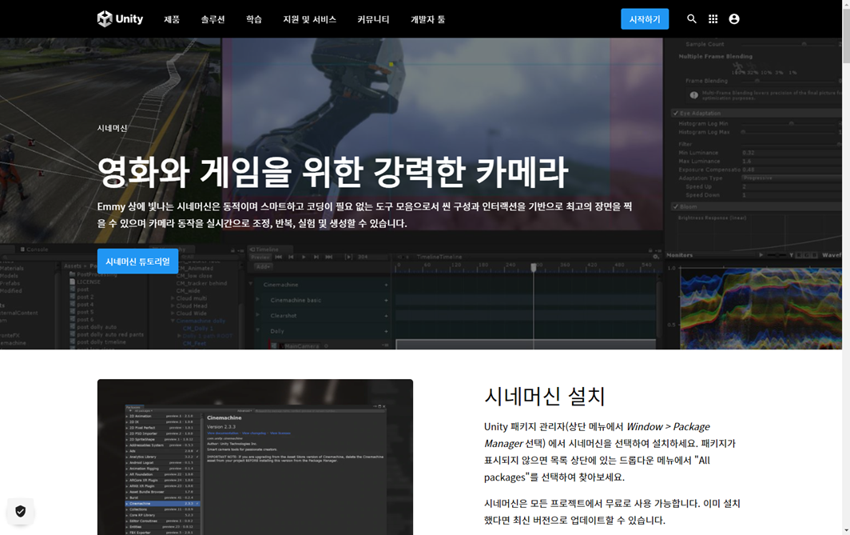Screen dimensions: 850x535
Task: Click the small 시네머신 label above headline
Action: pos(112,128)
